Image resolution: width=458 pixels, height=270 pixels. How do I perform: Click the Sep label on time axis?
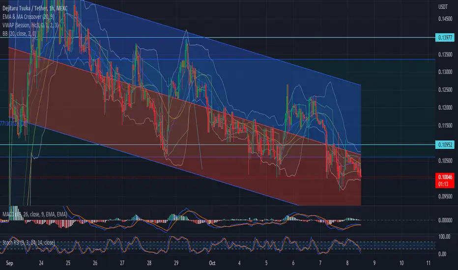[9, 263]
